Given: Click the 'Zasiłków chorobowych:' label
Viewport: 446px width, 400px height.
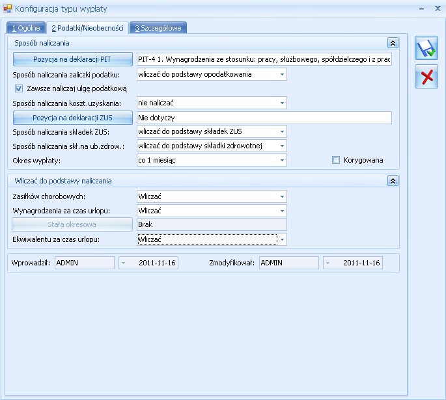Looking at the screenshot, I should pos(49,196).
